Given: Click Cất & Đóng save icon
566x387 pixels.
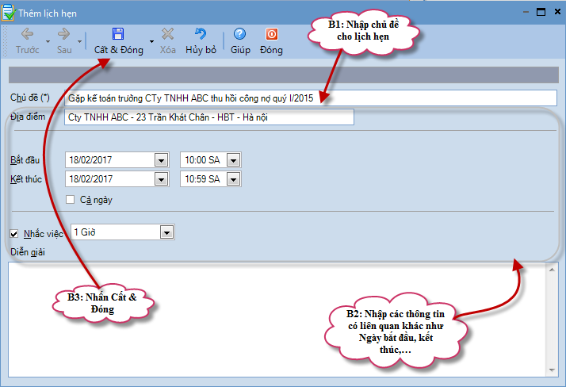Looking at the screenshot, I should (x=117, y=34).
